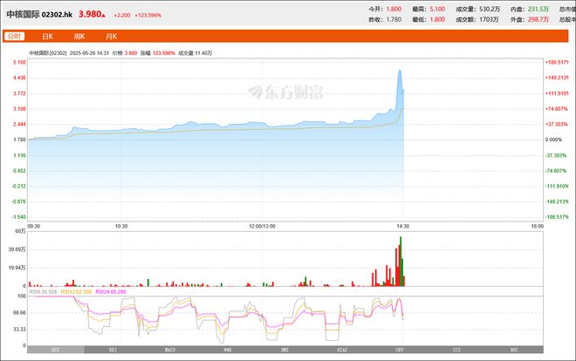Click the 2.444 price axis label
The height and width of the screenshot is (361, 576).
(x=19, y=124)
